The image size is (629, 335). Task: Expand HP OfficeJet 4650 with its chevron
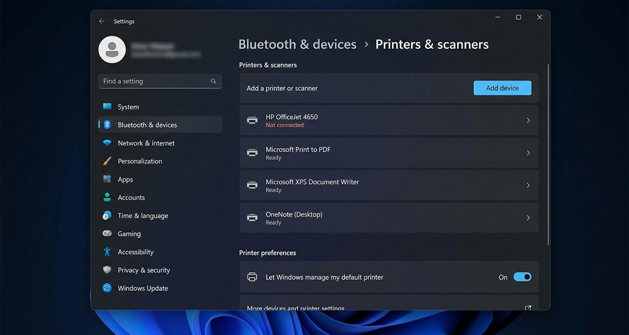tap(528, 120)
